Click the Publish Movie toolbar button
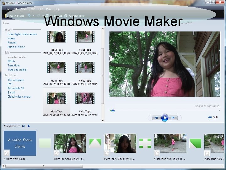The width and height of the screenshot is (226, 170). pos(74,16)
